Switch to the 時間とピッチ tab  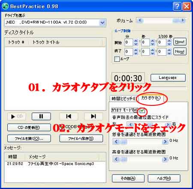point(124,99)
